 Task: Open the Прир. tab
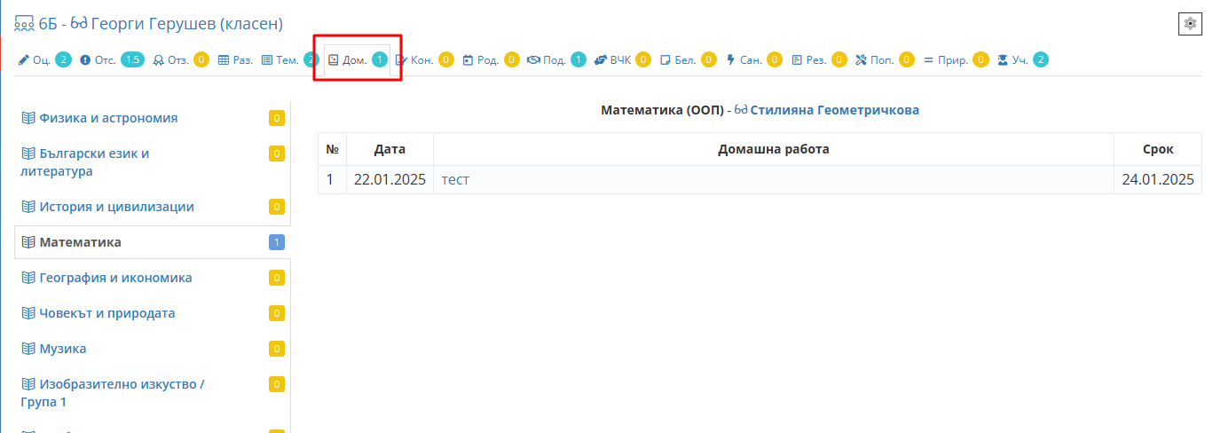956,60
